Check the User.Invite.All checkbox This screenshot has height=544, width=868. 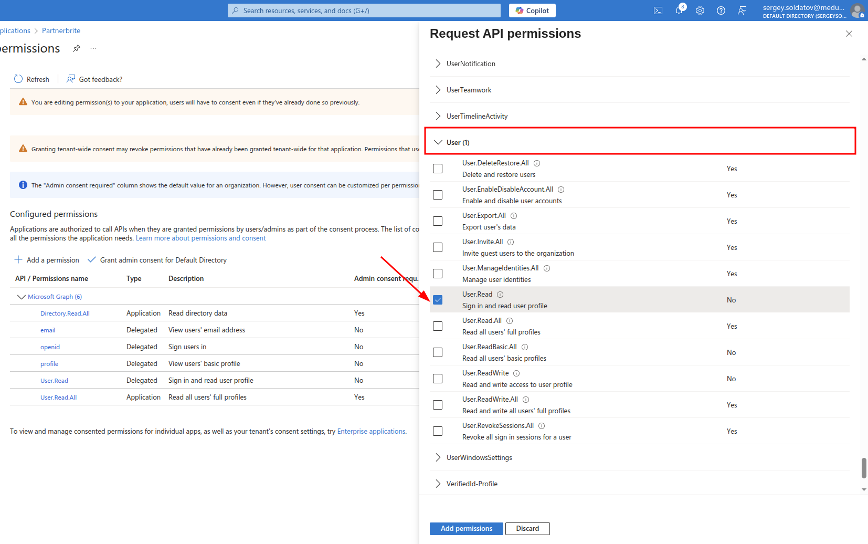(x=438, y=247)
